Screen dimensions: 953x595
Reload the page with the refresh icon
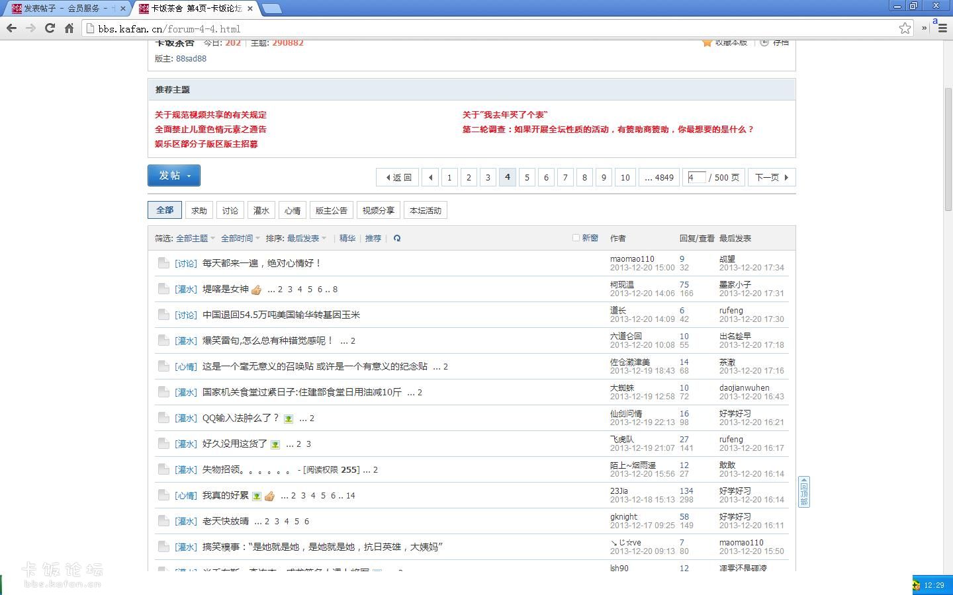click(50, 28)
